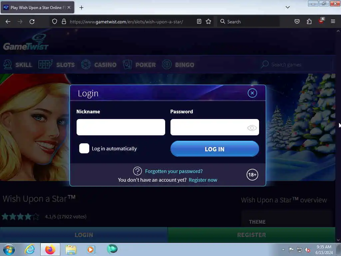Click the Search games field

click(296, 65)
